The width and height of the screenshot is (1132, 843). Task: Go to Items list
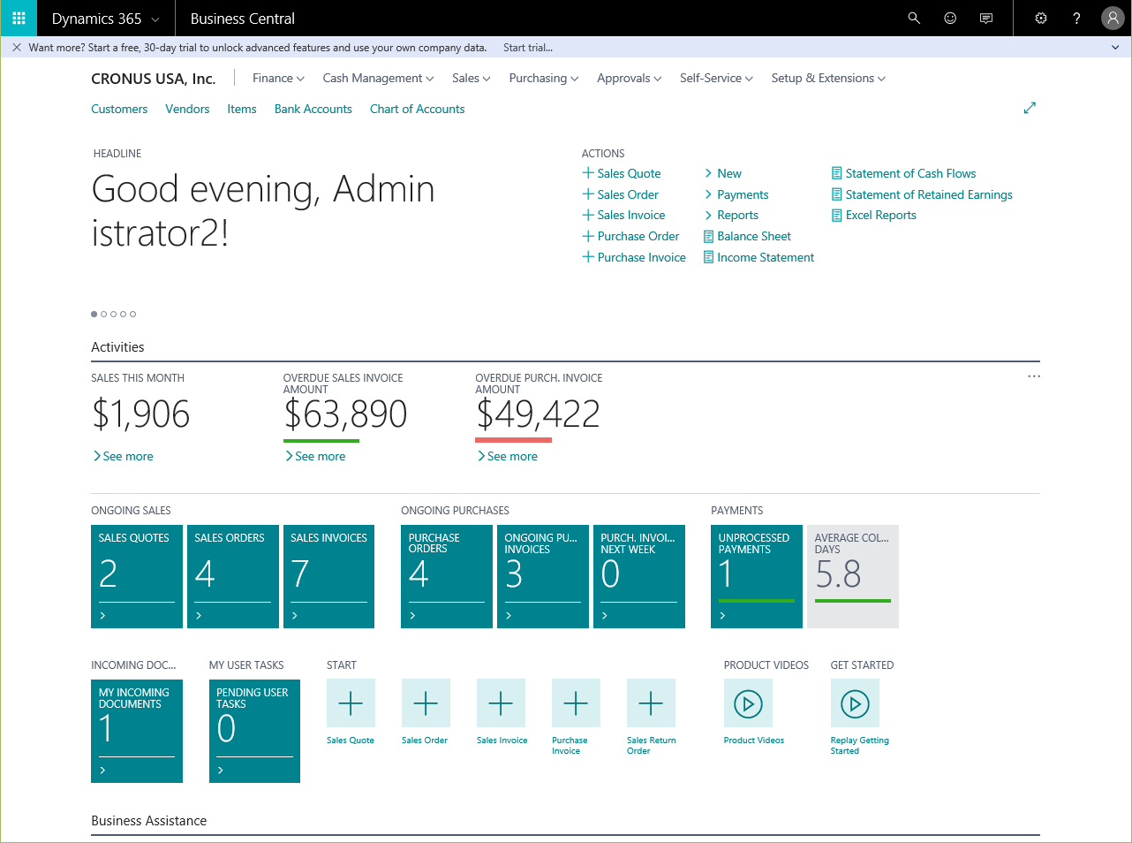tap(242, 109)
